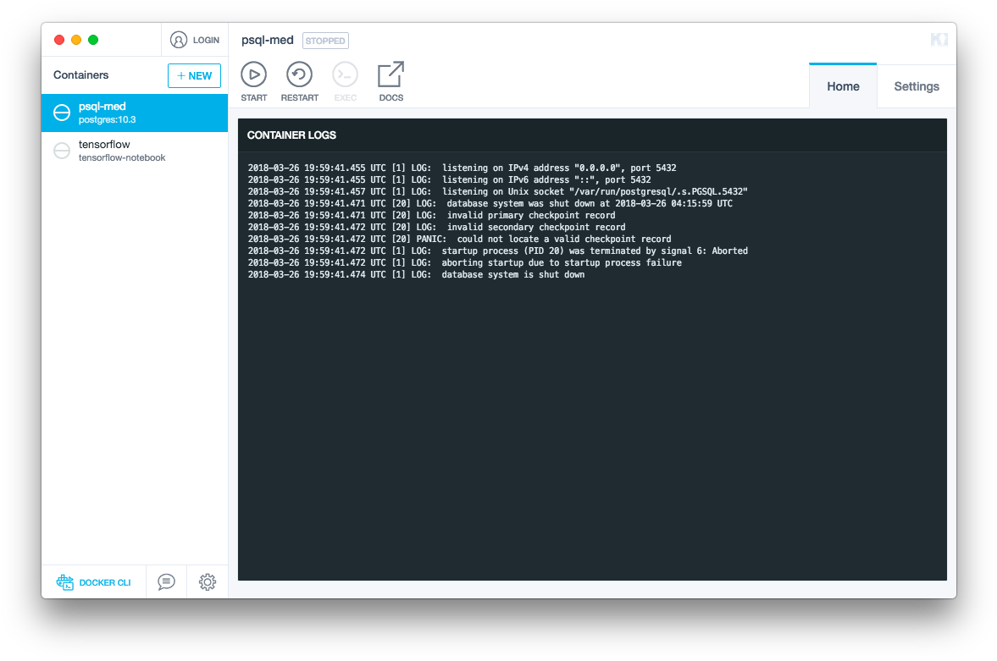Click the 'invalid primary checkpoint record' log line

coord(432,216)
